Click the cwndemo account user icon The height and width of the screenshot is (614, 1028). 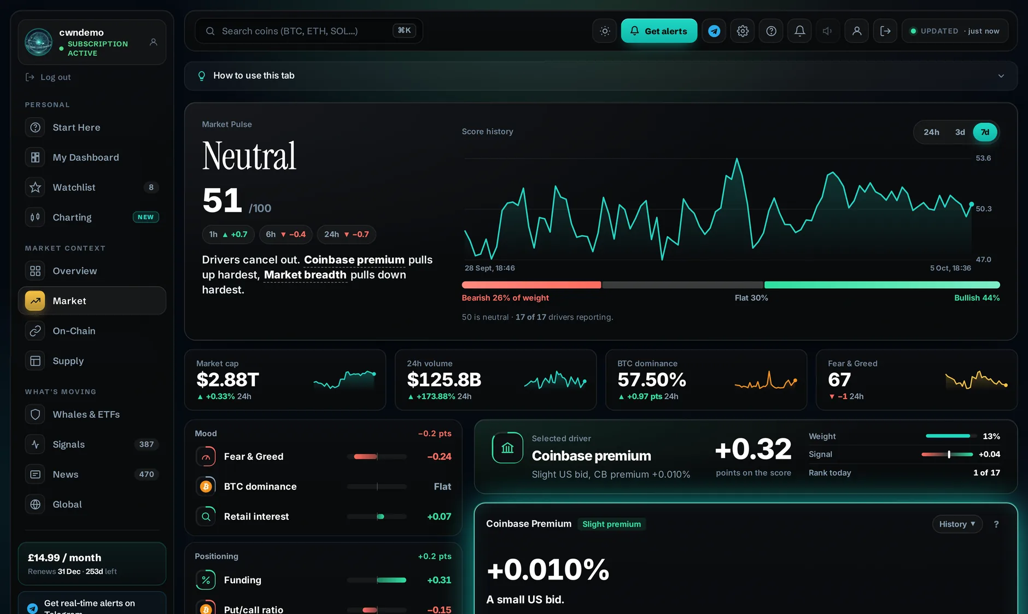click(154, 42)
